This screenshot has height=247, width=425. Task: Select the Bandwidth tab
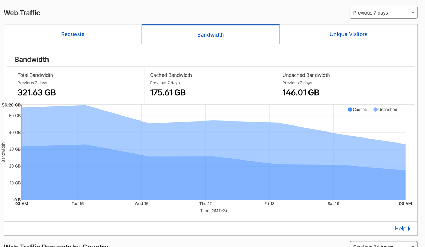click(x=211, y=35)
